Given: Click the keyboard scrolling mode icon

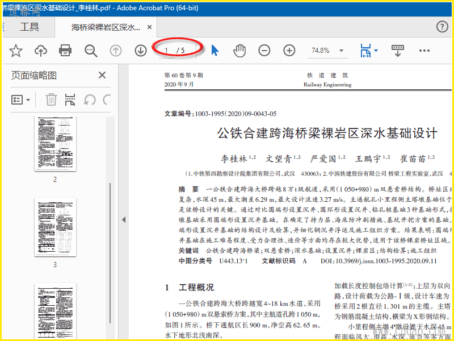Looking at the screenshot, I should coord(398,51).
